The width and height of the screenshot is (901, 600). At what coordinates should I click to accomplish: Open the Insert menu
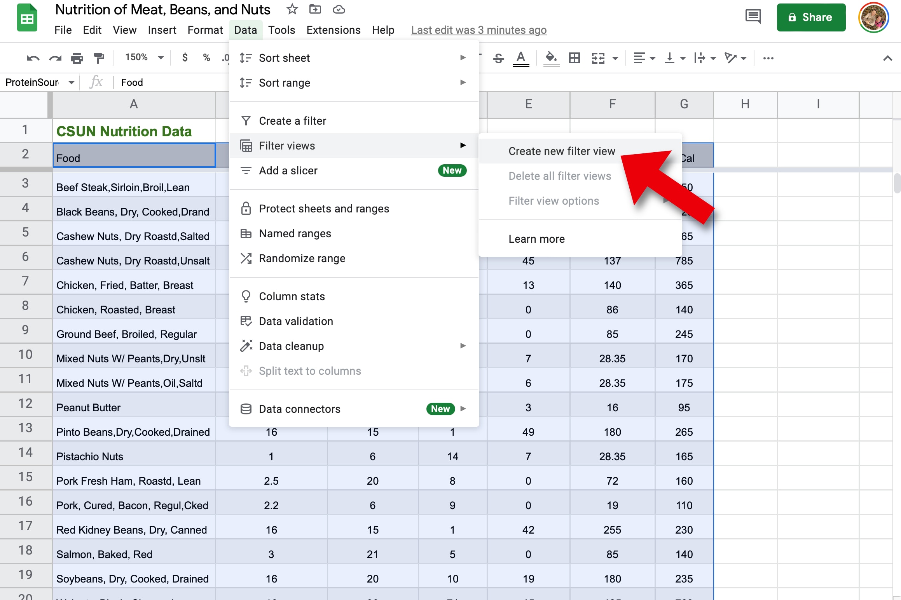(x=162, y=30)
